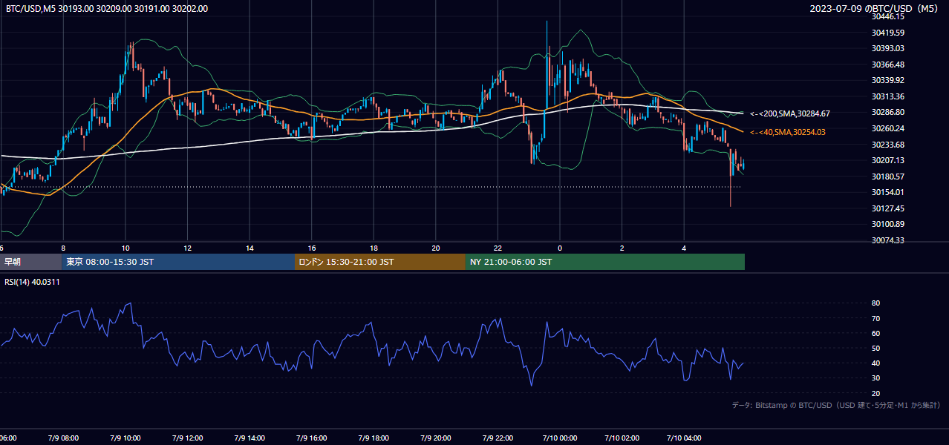Click the 7/9 18:00 time axis label
The height and width of the screenshot is (445, 949).
pyautogui.click(x=374, y=438)
